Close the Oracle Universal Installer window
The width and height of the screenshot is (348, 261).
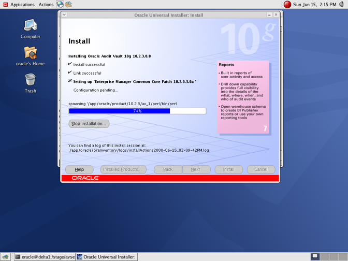(276, 15)
